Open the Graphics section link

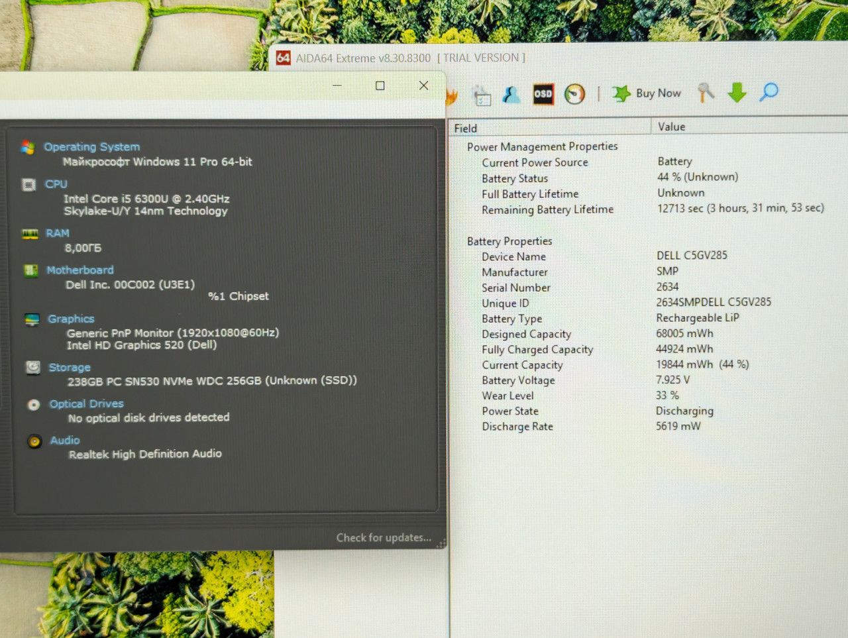click(x=71, y=319)
